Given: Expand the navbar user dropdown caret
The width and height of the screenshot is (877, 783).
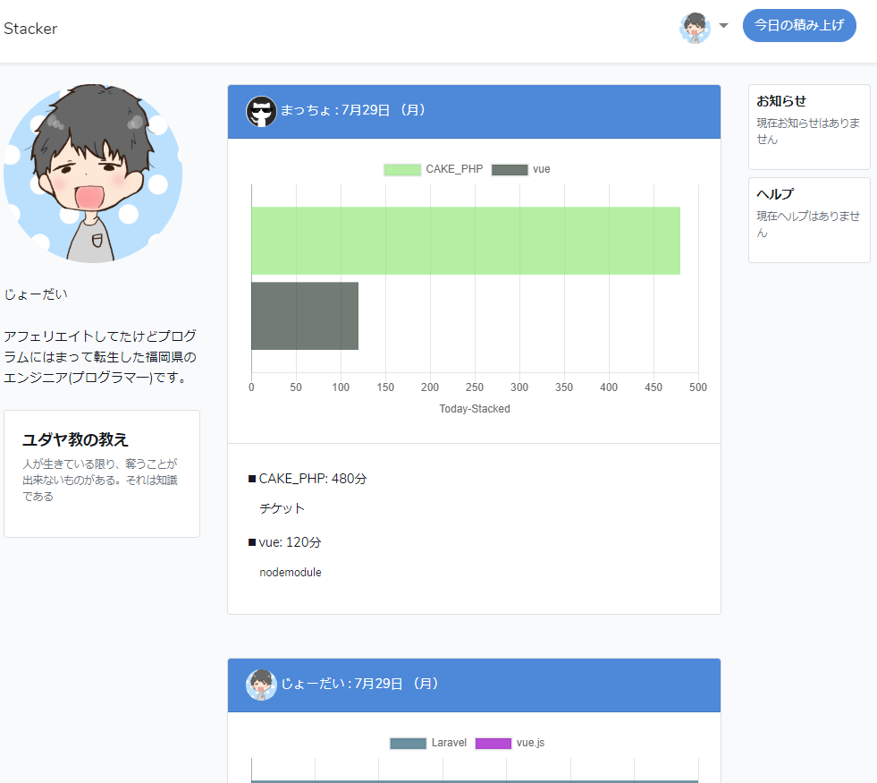Looking at the screenshot, I should tap(723, 26).
